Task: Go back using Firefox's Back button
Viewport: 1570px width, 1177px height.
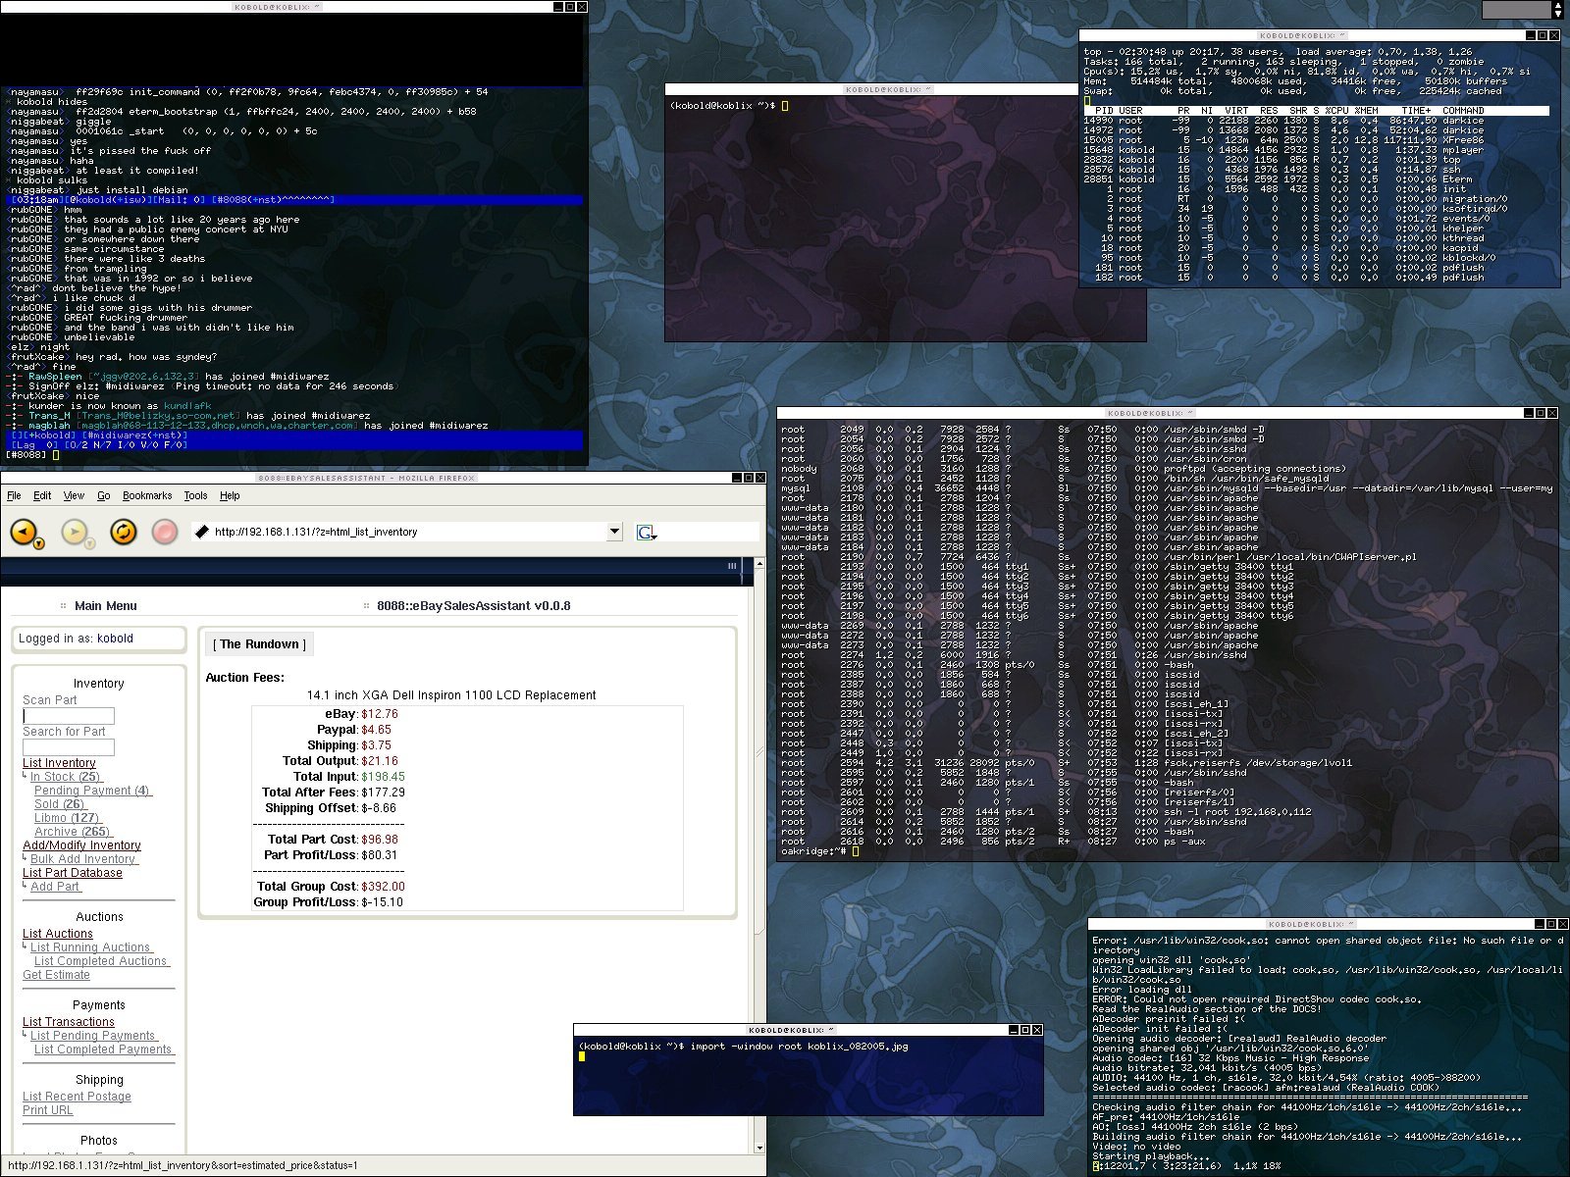Action: click(x=22, y=532)
